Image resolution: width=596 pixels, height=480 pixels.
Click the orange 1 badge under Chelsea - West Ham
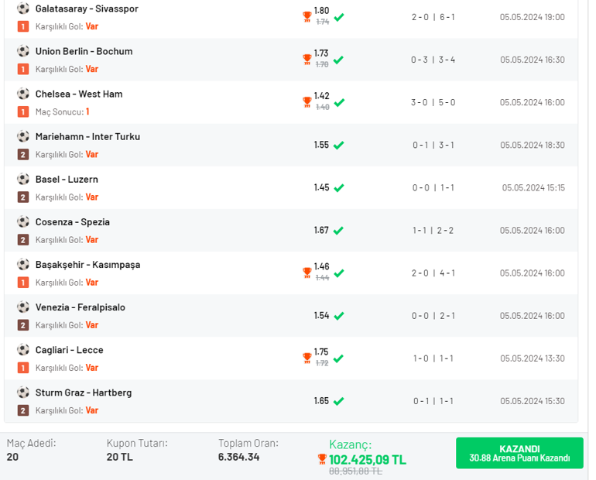click(x=23, y=111)
